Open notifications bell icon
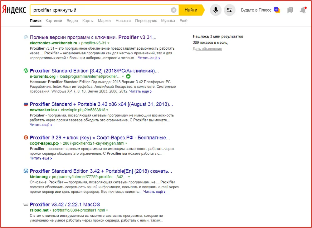Screen dimensions: 312x228 click(303, 10)
